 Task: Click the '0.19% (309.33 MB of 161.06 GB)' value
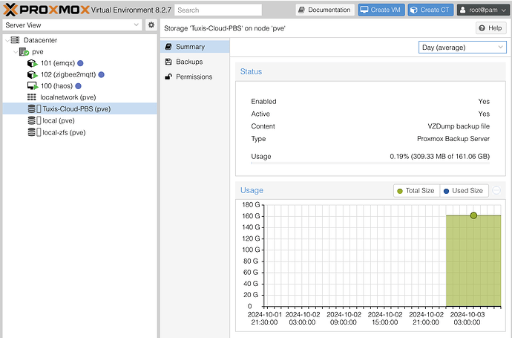pos(439,156)
